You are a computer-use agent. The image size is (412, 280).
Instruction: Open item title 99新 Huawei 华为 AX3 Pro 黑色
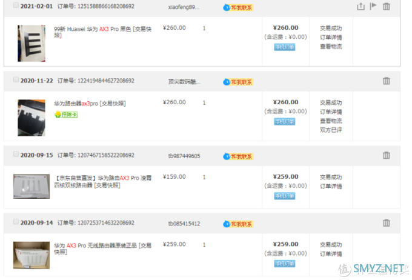click(103, 32)
